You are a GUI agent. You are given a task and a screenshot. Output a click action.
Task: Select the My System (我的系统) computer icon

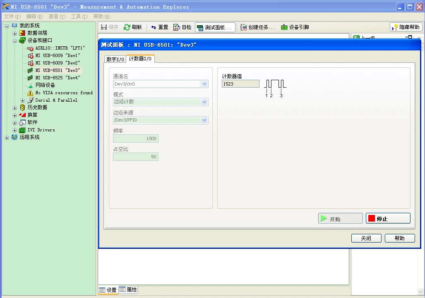coord(14,26)
